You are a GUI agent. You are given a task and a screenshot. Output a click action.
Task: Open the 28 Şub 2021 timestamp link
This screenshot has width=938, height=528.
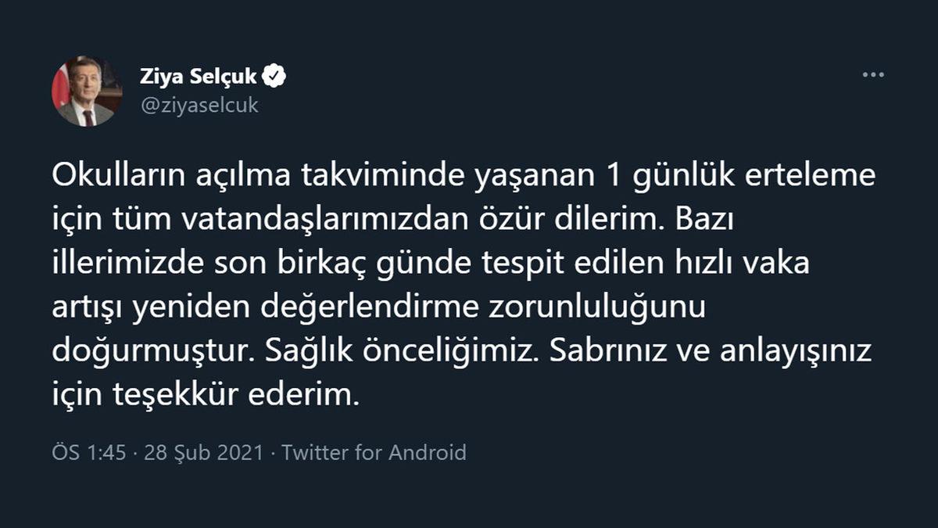click(x=203, y=451)
